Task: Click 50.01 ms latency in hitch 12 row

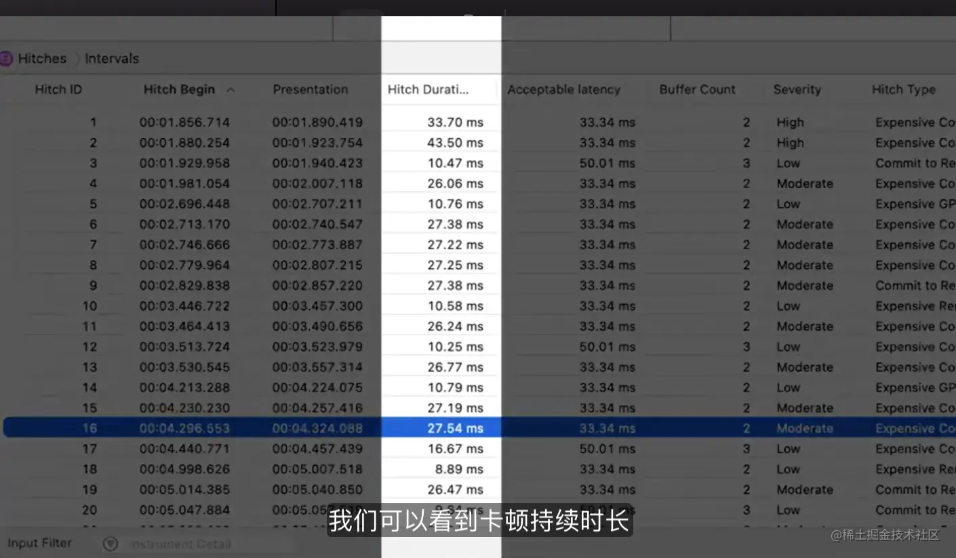Action: (x=608, y=347)
